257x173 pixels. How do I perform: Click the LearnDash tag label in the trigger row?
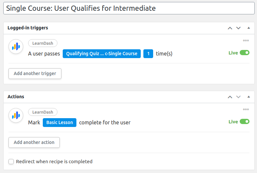[x=43, y=43]
